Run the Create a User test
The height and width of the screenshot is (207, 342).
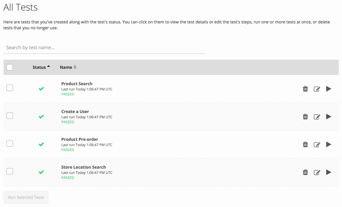pos(328,117)
